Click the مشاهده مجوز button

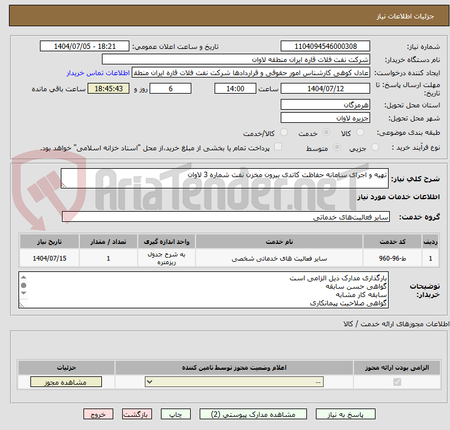pos(66,382)
